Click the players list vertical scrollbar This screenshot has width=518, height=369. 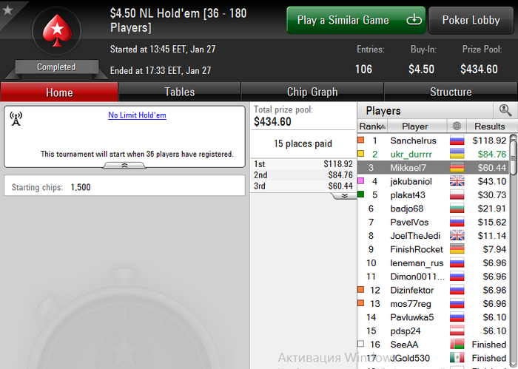point(514,251)
